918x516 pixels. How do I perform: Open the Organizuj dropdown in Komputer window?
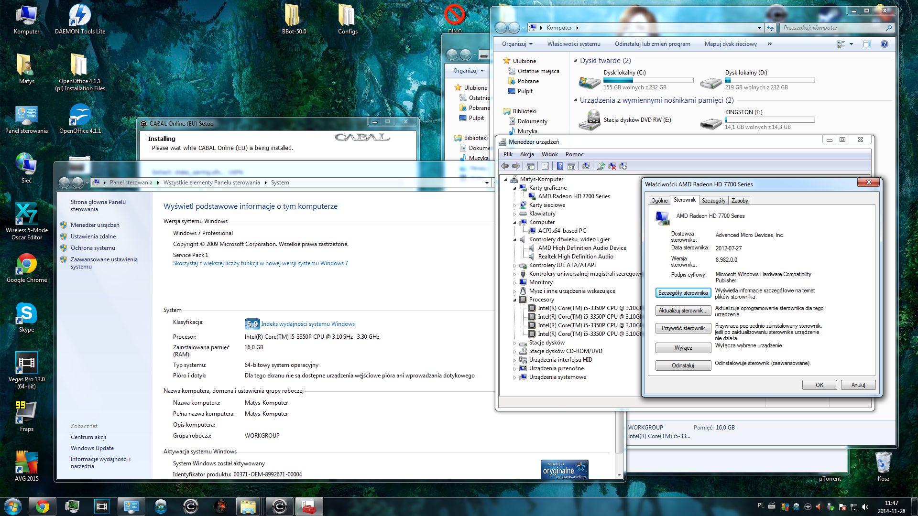click(517, 44)
